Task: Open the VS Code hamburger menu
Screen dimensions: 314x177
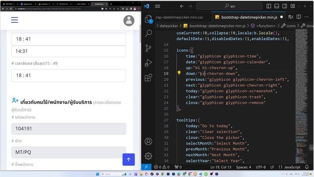Action: [x=157, y=6]
